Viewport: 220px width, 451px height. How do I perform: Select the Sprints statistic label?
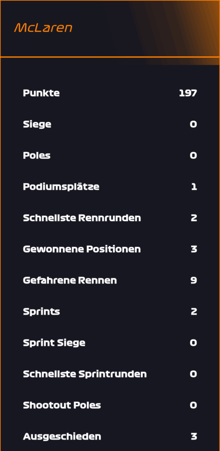pos(41,312)
